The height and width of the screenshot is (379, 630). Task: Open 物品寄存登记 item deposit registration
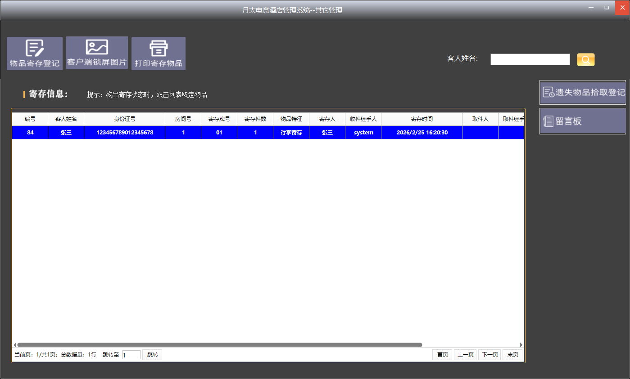click(x=35, y=54)
